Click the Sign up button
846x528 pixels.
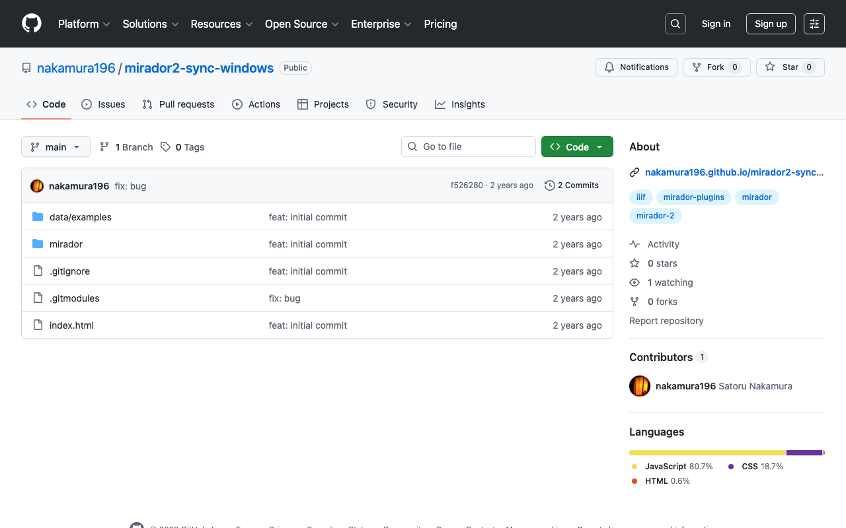771,24
